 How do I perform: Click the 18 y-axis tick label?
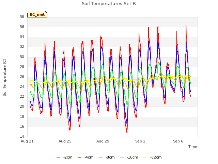(22, 117)
